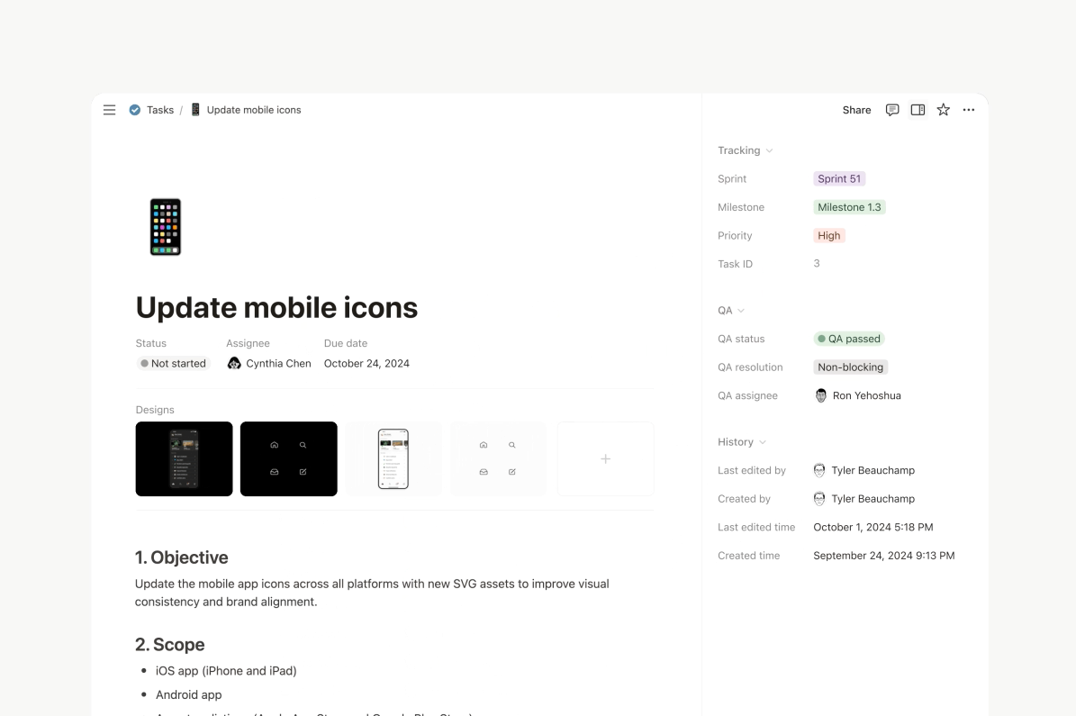Open navigation with the hamburger menu icon
The width and height of the screenshot is (1076, 716).
click(109, 110)
